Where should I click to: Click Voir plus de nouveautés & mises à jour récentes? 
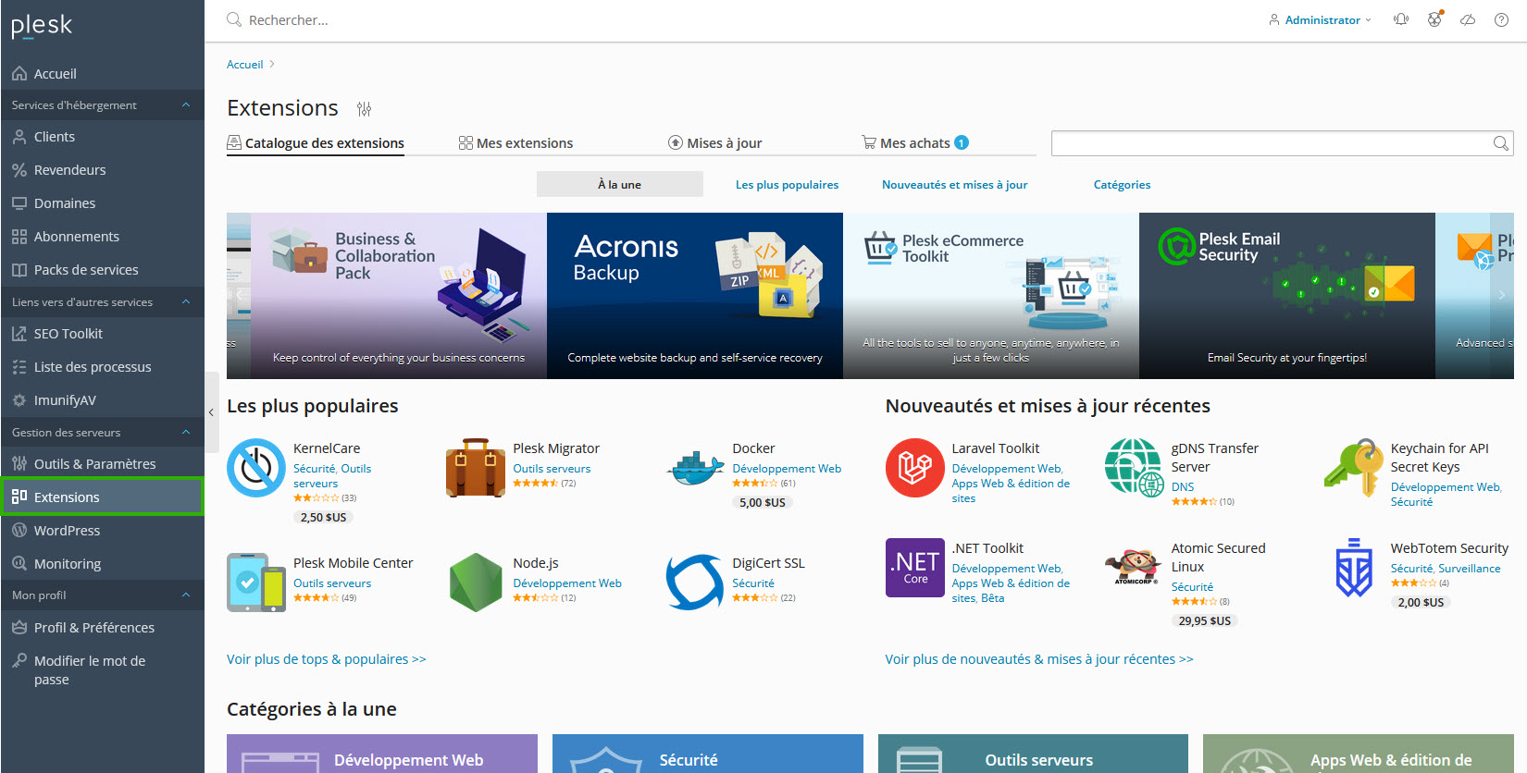[x=1039, y=659]
